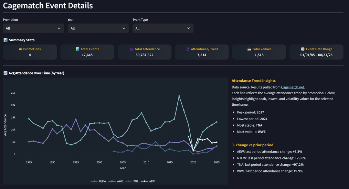Click the person icon next to Attendance/Event
The image size is (349, 189).
point(188,49)
